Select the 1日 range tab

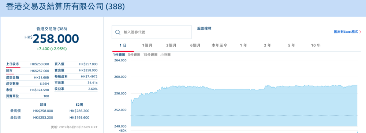123,45
